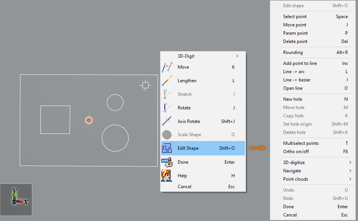
Task: Click the Done hand icon
Action: coord(167,162)
